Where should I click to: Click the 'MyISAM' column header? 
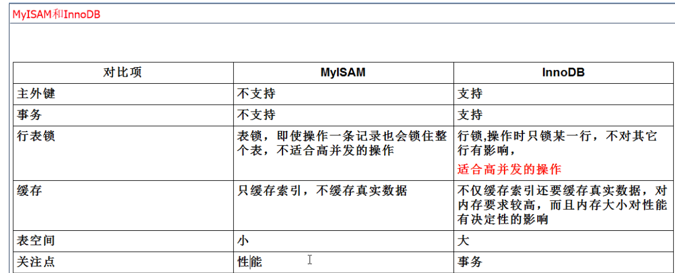(x=343, y=73)
